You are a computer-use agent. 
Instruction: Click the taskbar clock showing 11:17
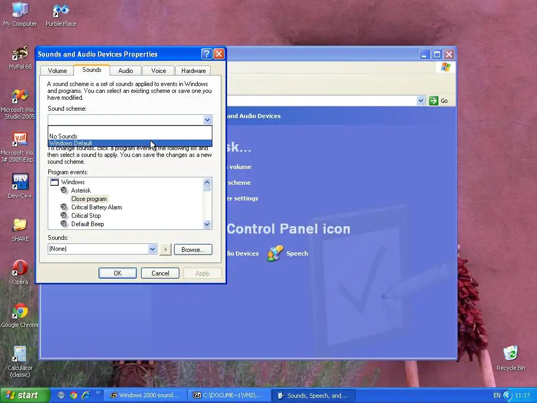[x=522, y=395]
